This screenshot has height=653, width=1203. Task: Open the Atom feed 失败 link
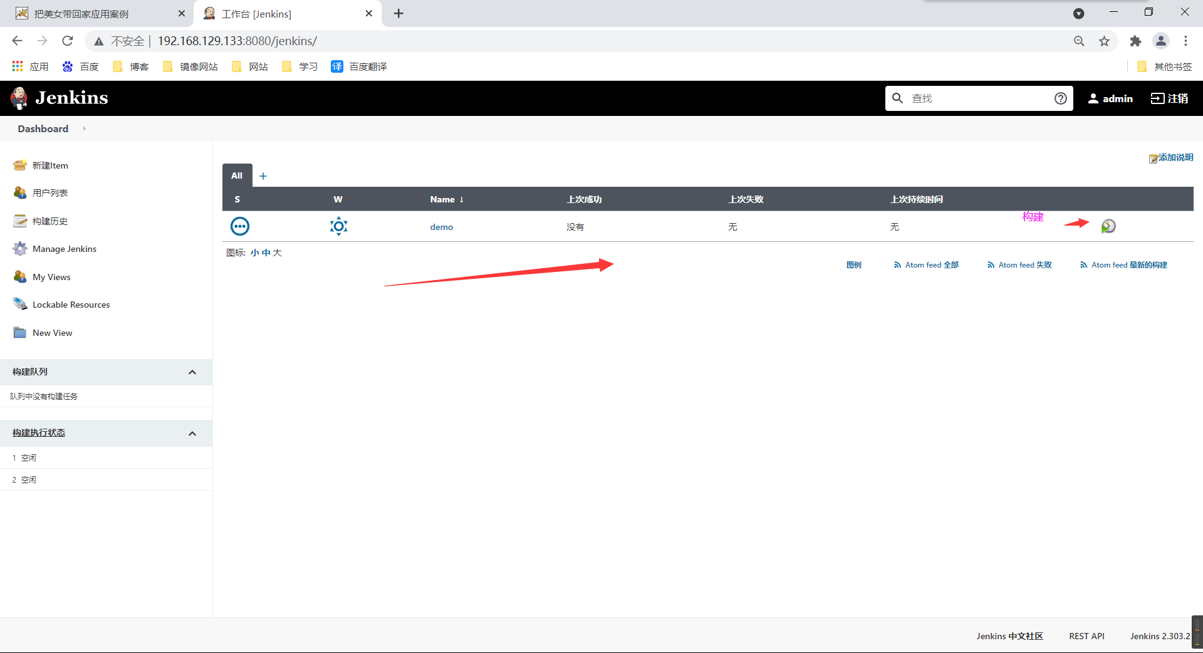pos(1019,265)
